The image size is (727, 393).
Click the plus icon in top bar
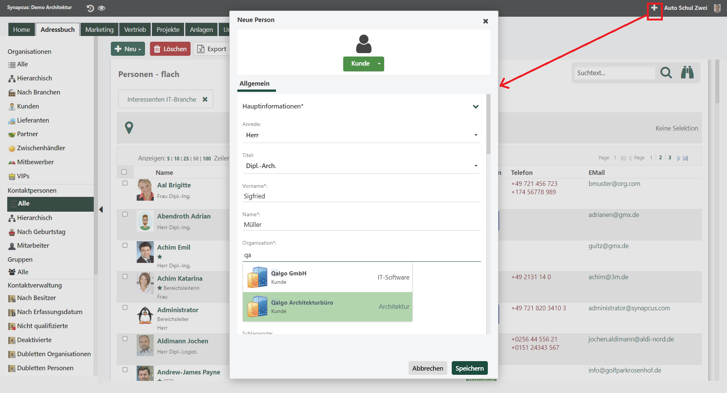pos(654,8)
